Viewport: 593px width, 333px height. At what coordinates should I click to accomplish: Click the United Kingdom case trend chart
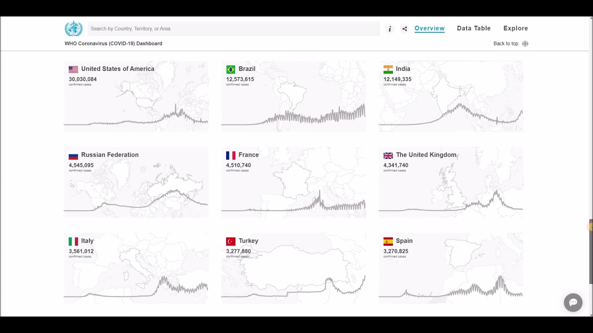point(451,201)
